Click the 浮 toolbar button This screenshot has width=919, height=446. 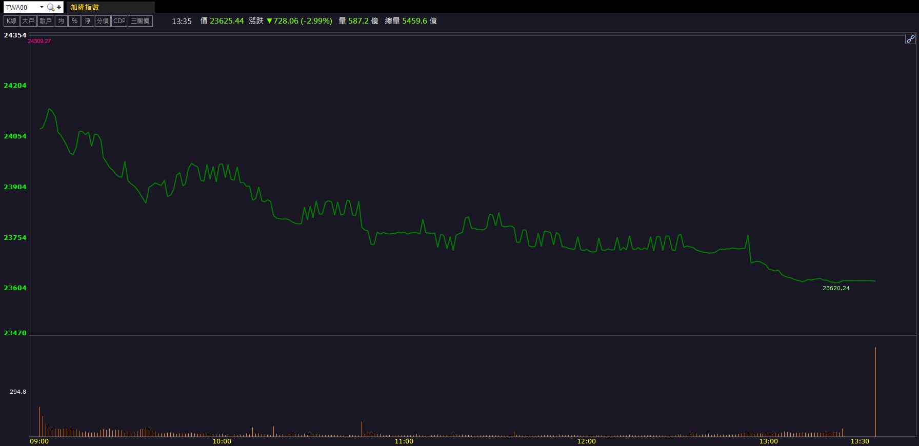click(88, 21)
